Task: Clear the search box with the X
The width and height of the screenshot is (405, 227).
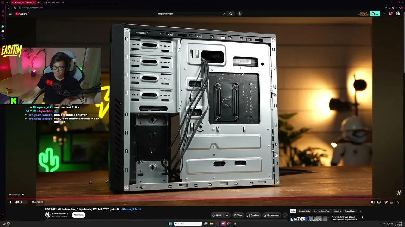Action: (224, 14)
